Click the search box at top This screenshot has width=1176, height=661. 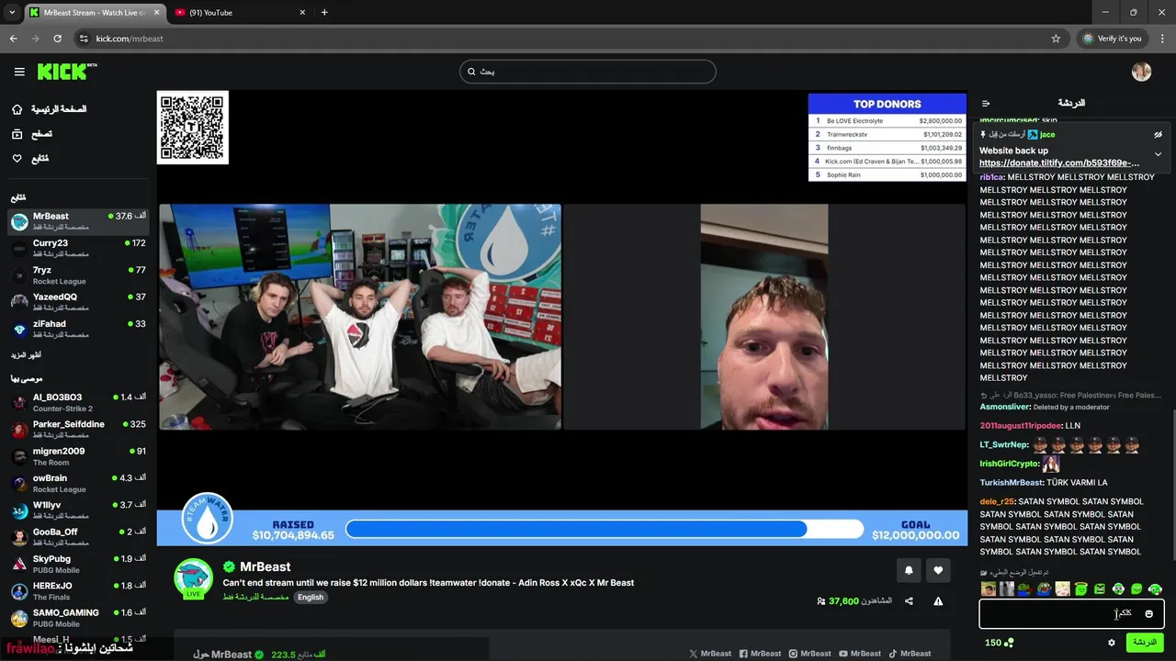pyautogui.click(x=588, y=72)
